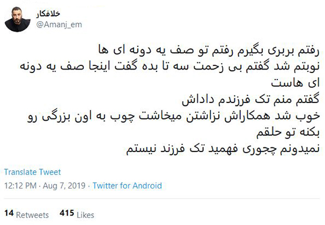This screenshot has height=225, width=325.
Task: Click the tweet line starting رفتم بربری بگیرم
Action: click(x=209, y=51)
